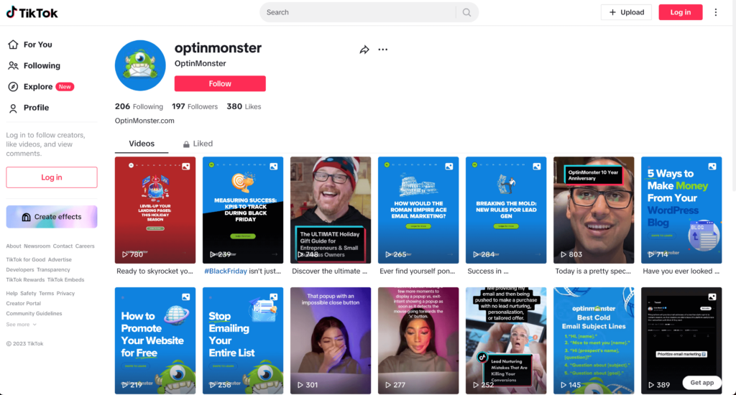
Task: Click the Upload button
Action: coord(626,12)
